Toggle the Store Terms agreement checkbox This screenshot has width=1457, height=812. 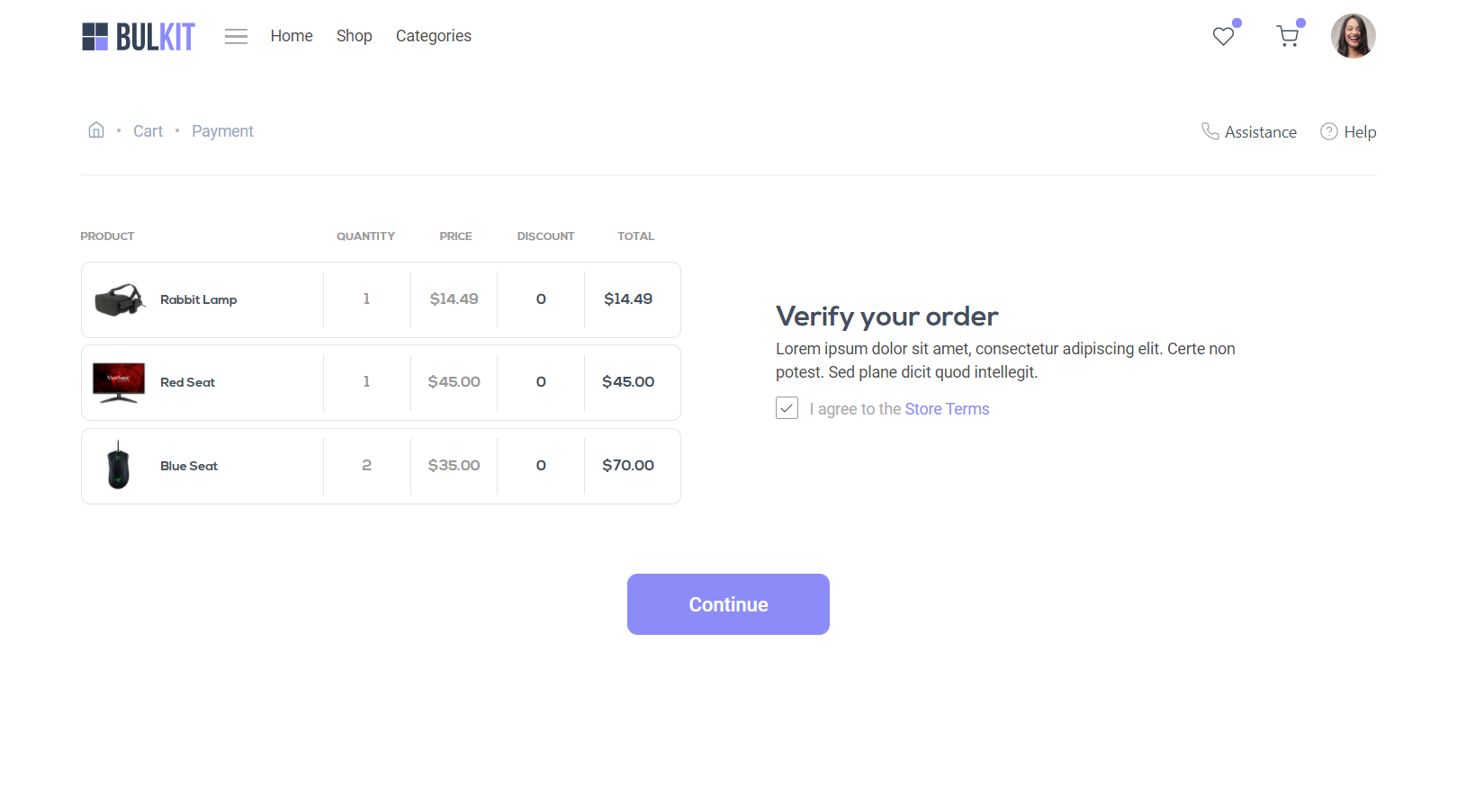[x=787, y=408]
